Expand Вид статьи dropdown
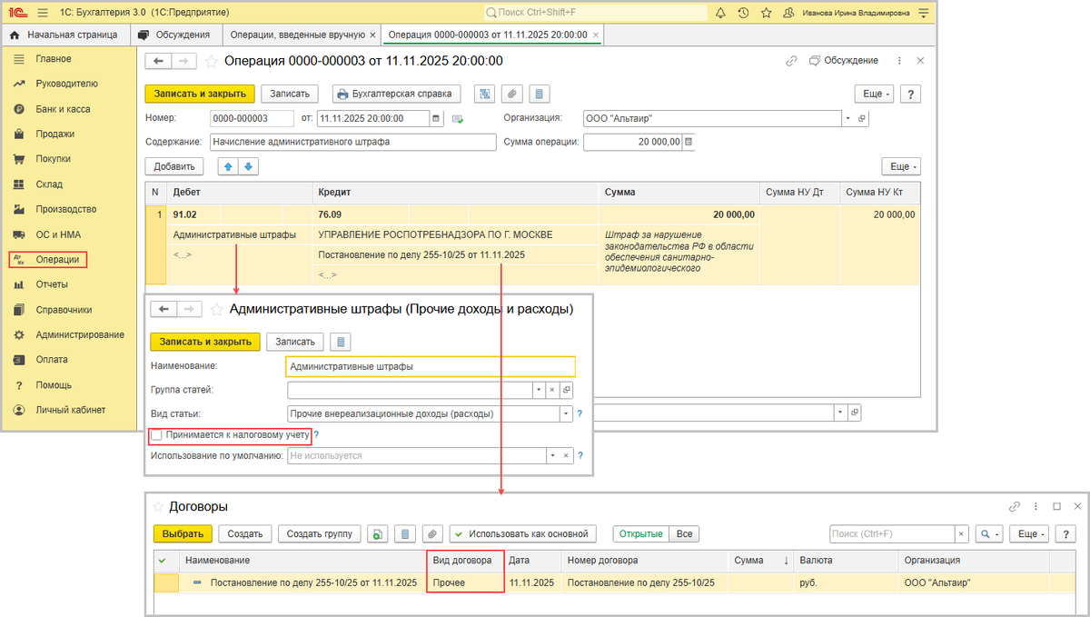The height and width of the screenshot is (617, 1090). 566,413
